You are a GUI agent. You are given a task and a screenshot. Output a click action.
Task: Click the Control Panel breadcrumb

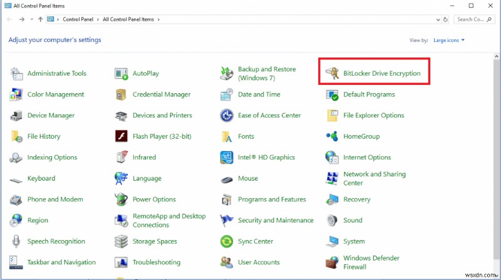click(78, 19)
